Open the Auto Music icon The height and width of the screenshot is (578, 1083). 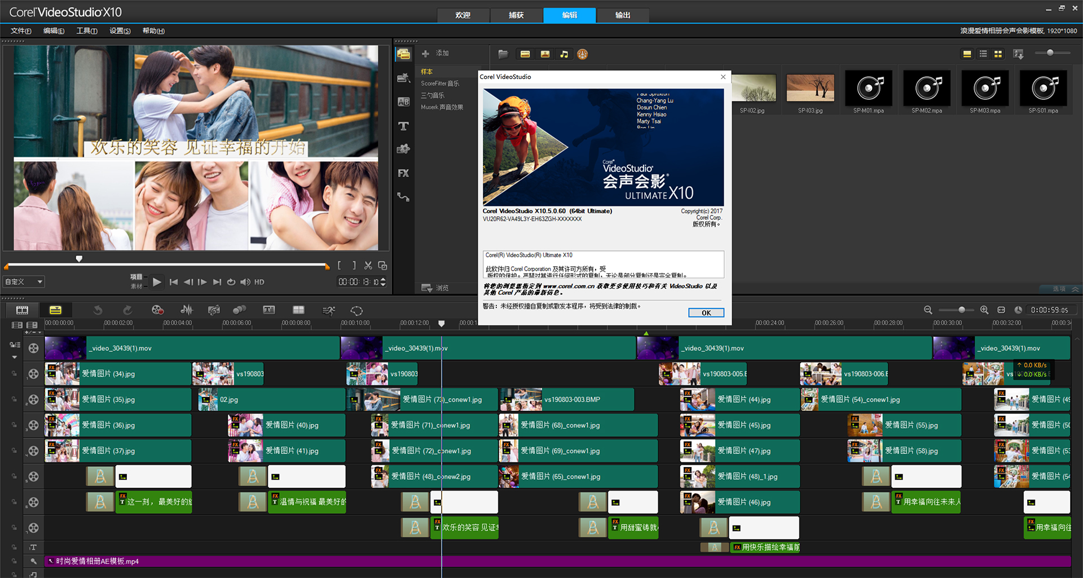[x=214, y=310]
